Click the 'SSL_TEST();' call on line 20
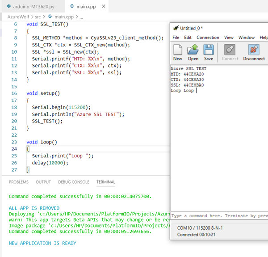This screenshot has height=257, width=268. tap(47, 121)
